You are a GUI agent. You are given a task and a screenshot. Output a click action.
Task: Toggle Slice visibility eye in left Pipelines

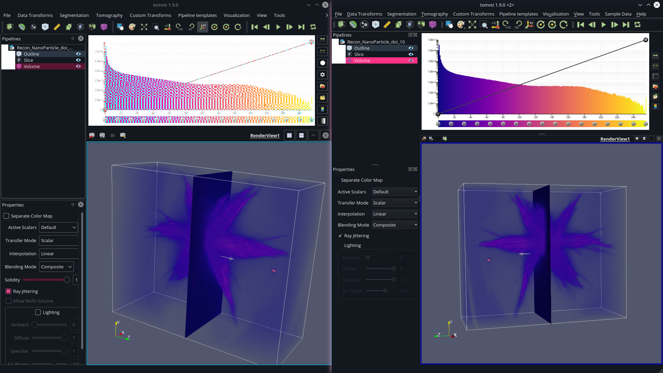78,60
